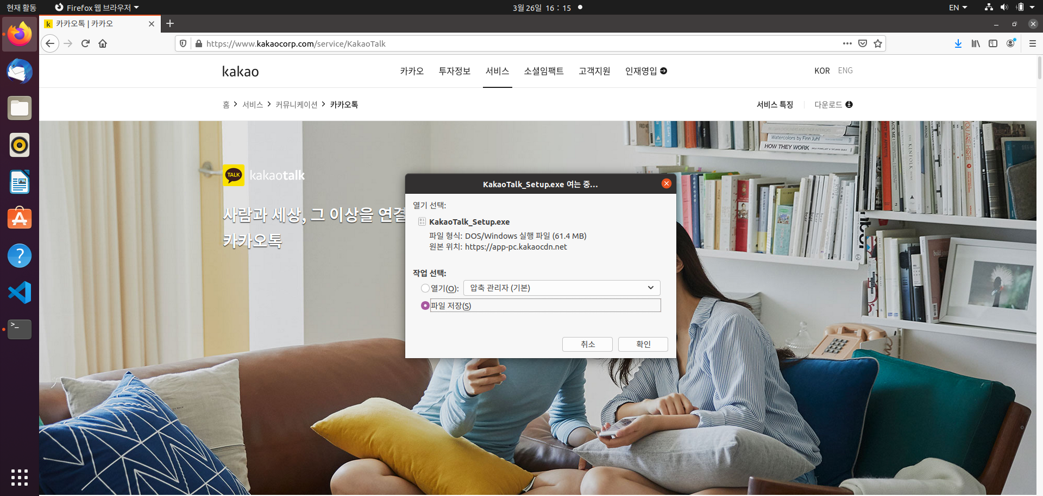Click the kakao logo

[240, 71]
